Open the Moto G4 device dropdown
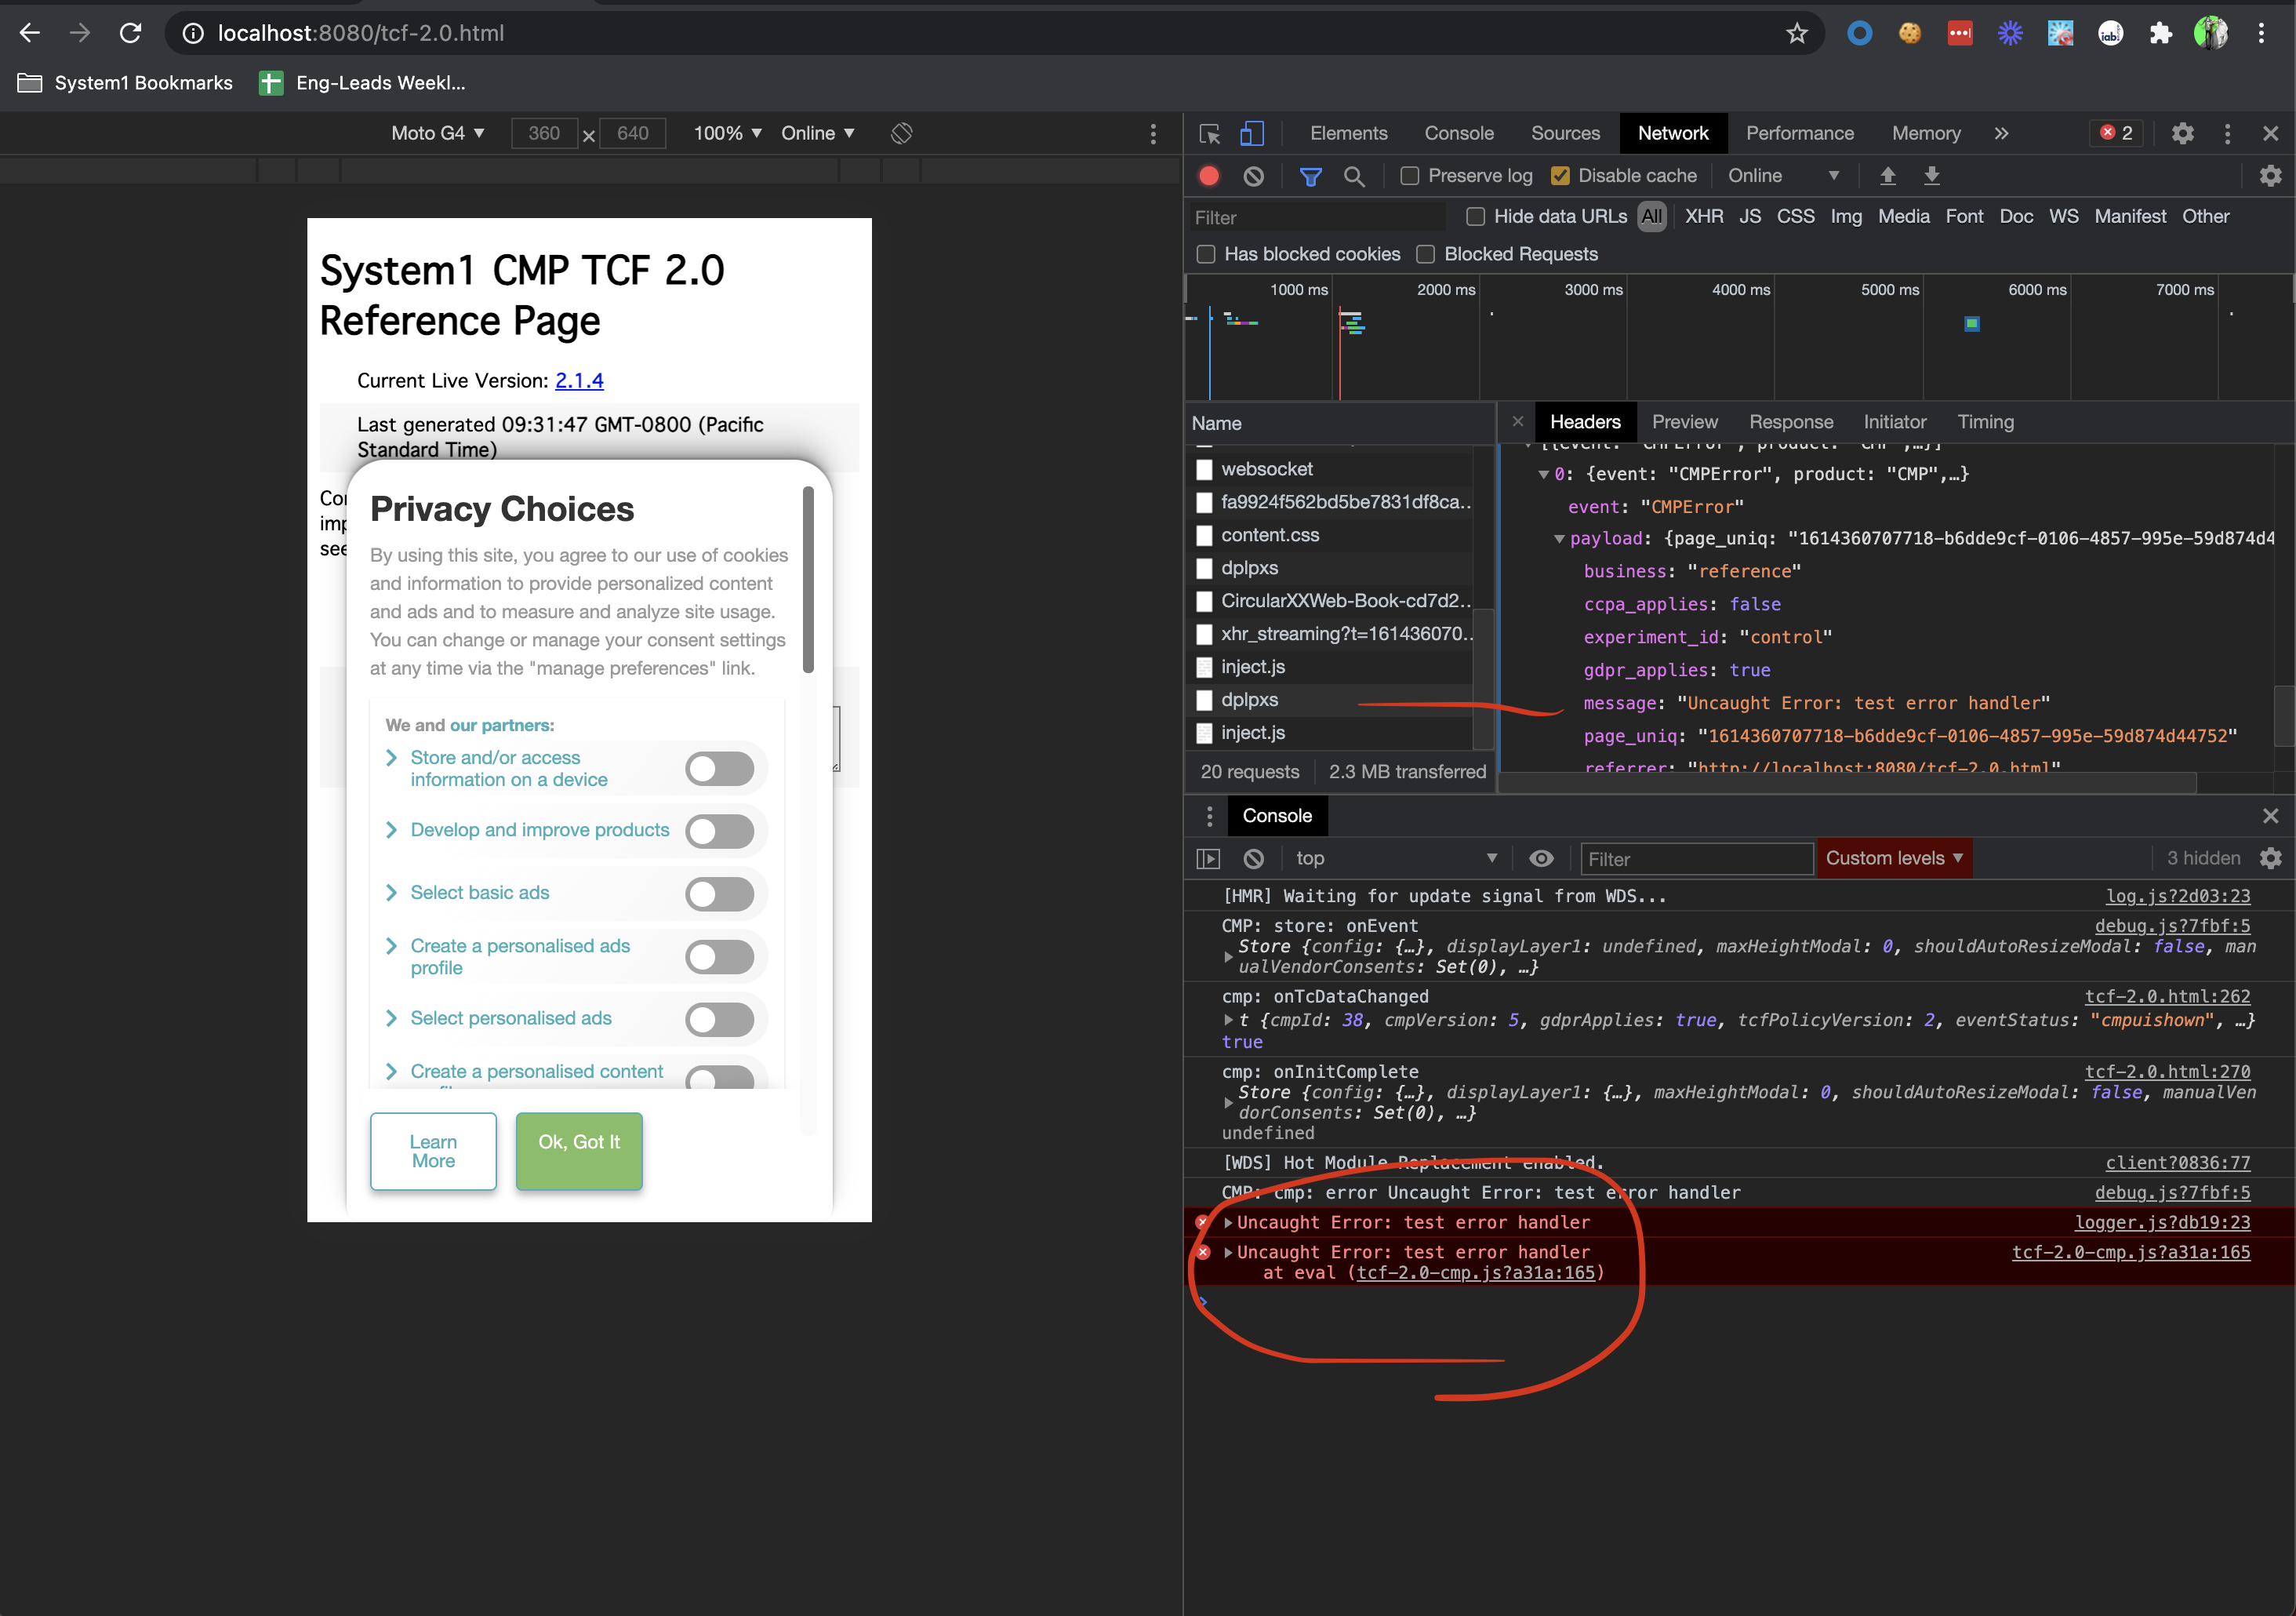 coord(437,133)
